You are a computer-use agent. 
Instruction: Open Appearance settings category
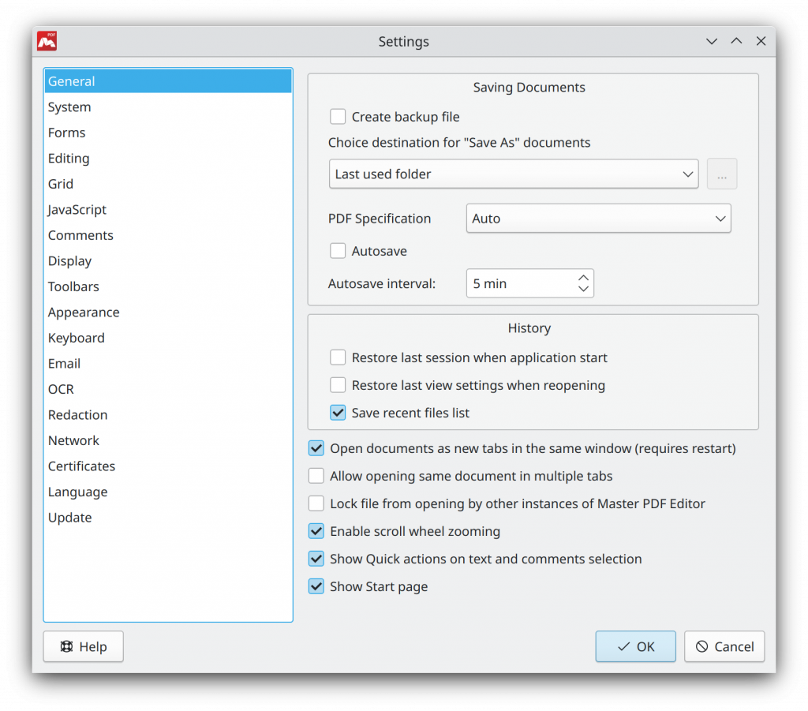click(169, 312)
